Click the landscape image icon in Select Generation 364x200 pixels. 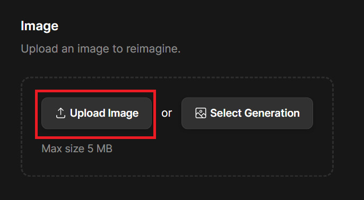tap(201, 113)
